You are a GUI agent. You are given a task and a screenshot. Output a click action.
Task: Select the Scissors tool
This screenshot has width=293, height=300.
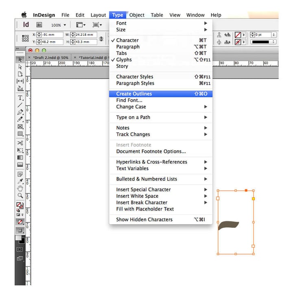pos(20,143)
